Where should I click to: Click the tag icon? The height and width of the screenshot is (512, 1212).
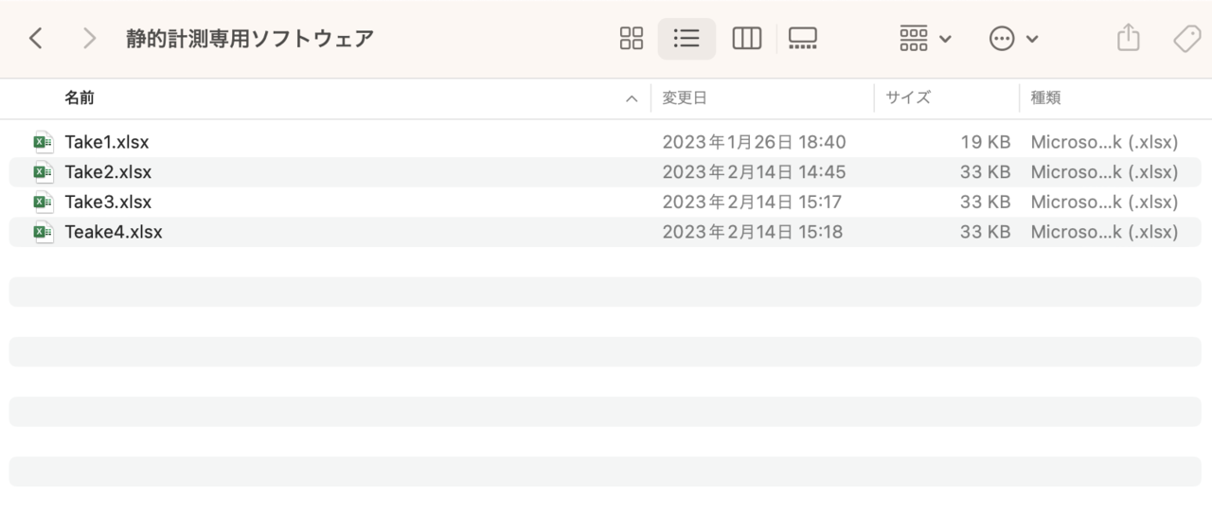tap(1186, 38)
